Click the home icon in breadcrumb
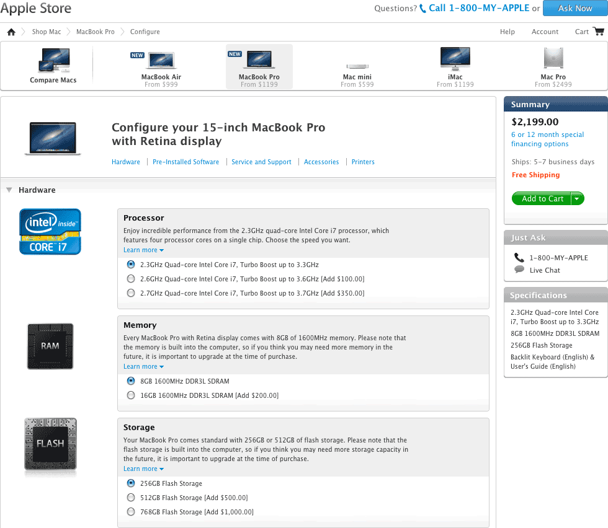The width and height of the screenshot is (608, 528). tap(11, 32)
